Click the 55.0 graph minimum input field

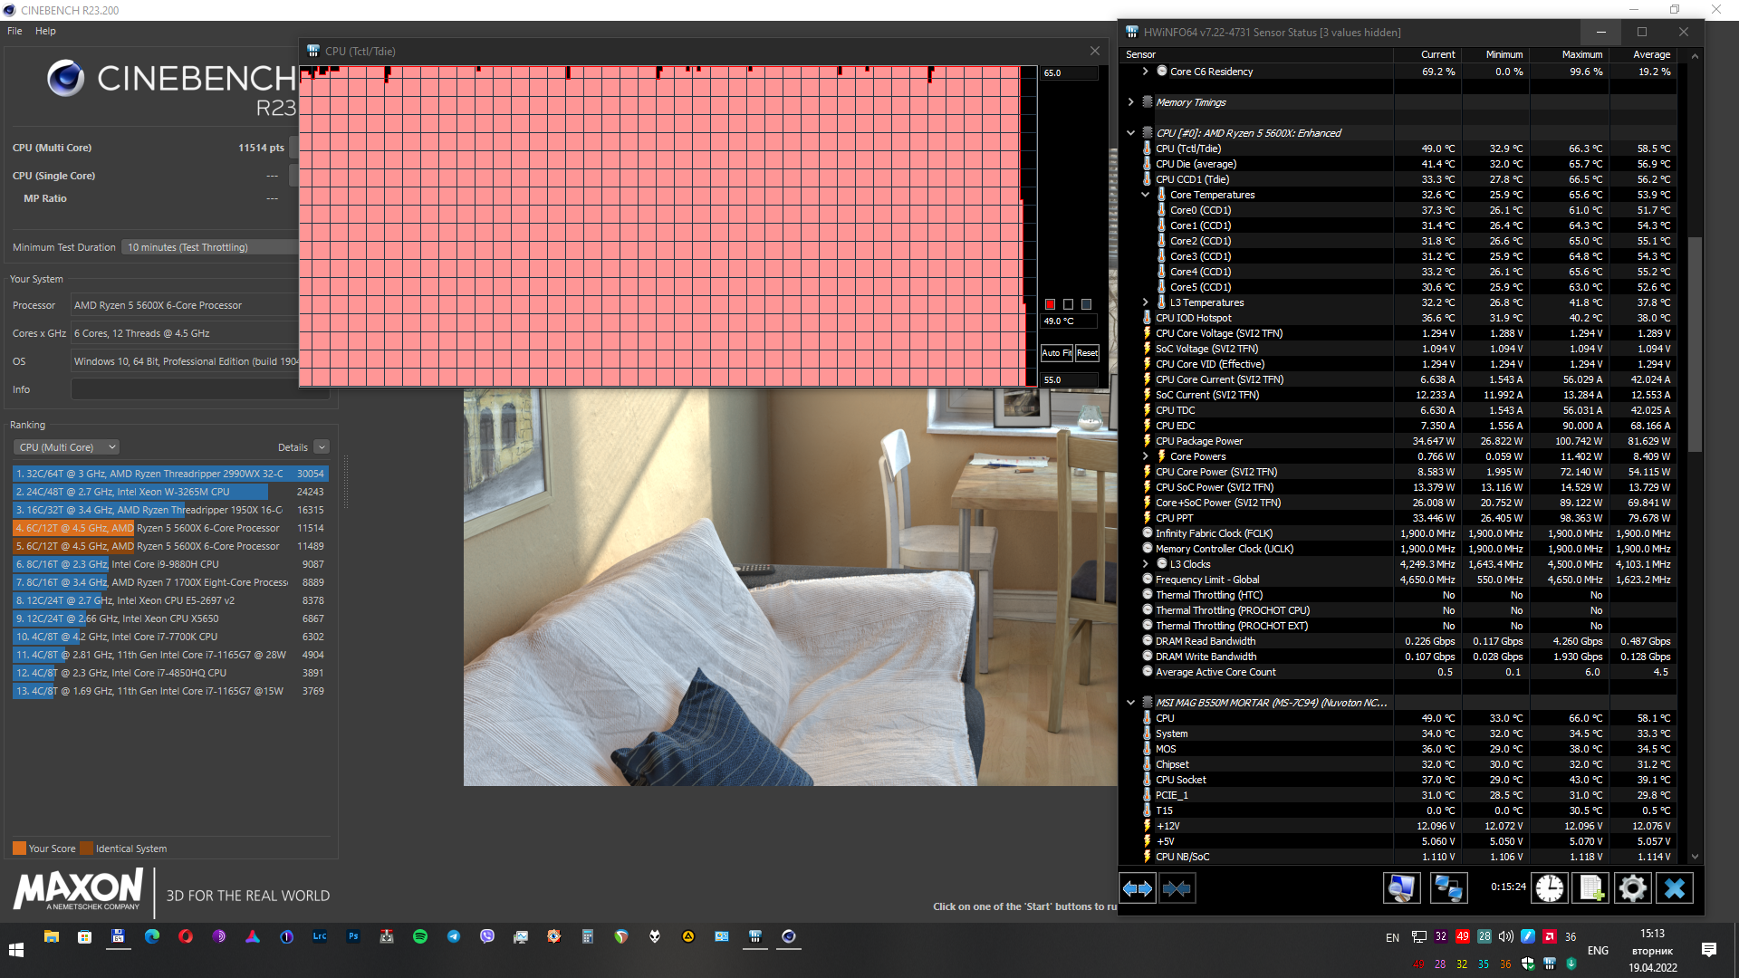tap(1069, 379)
